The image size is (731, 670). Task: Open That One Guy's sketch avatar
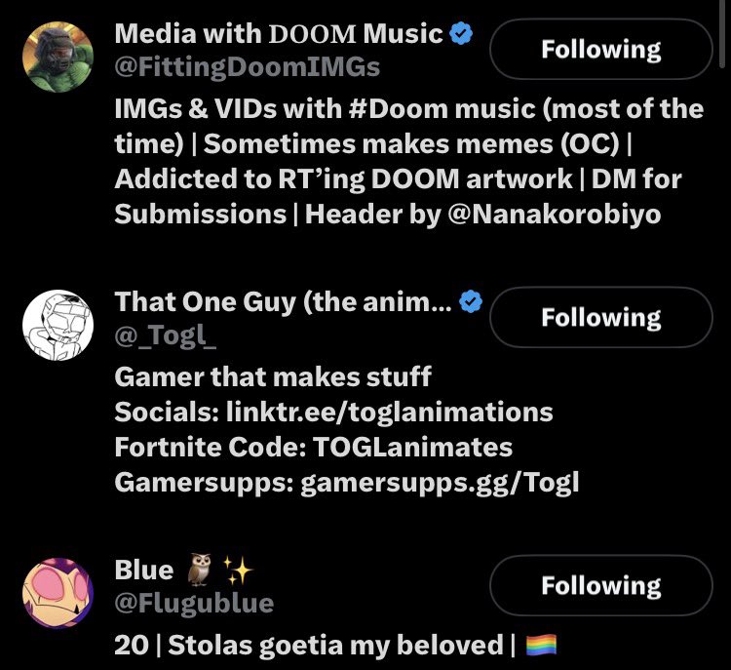click(58, 325)
